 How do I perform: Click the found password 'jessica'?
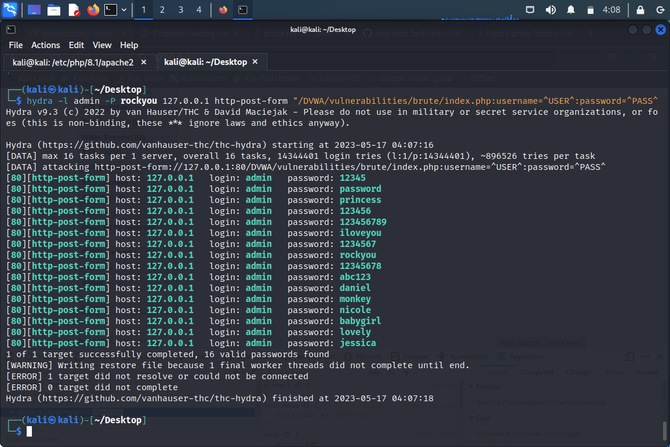358,343
